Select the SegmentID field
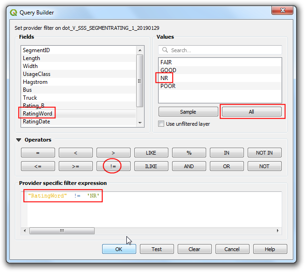This screenshot has width=305, height=272. point(36,50)
